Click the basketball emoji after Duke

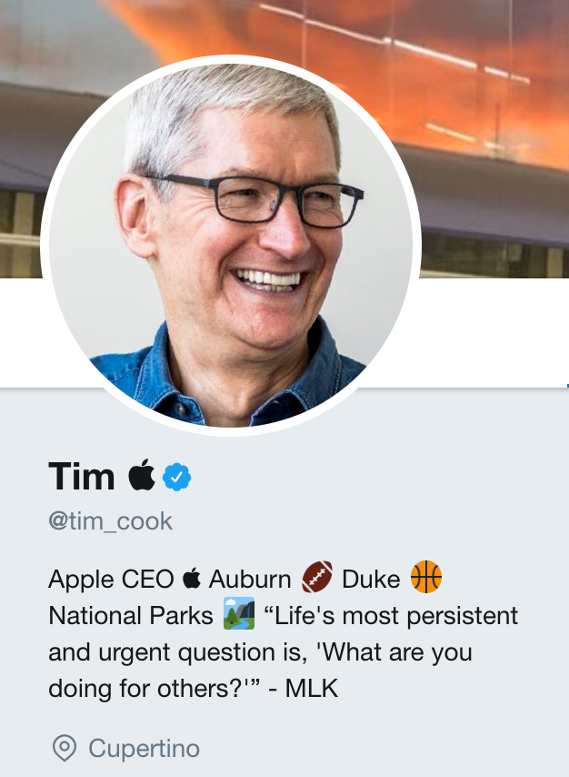coord(427,577)
